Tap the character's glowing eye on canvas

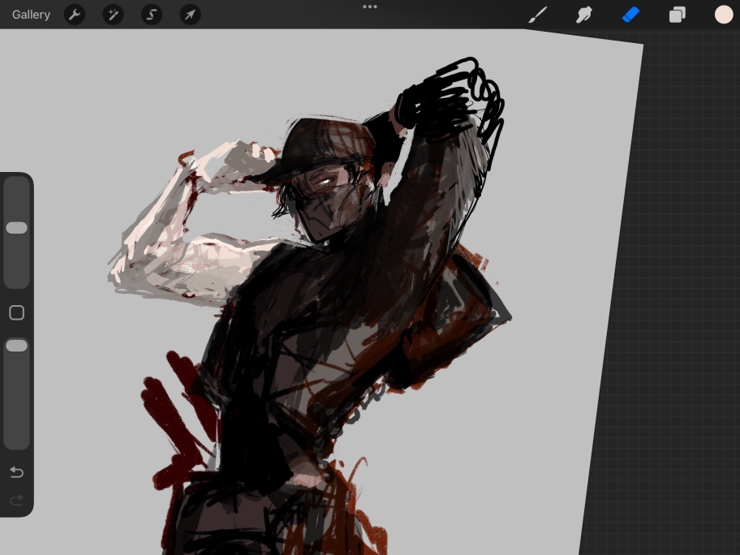[326, 183]
